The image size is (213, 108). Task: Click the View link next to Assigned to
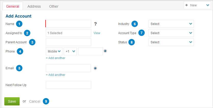pos(97,33)
